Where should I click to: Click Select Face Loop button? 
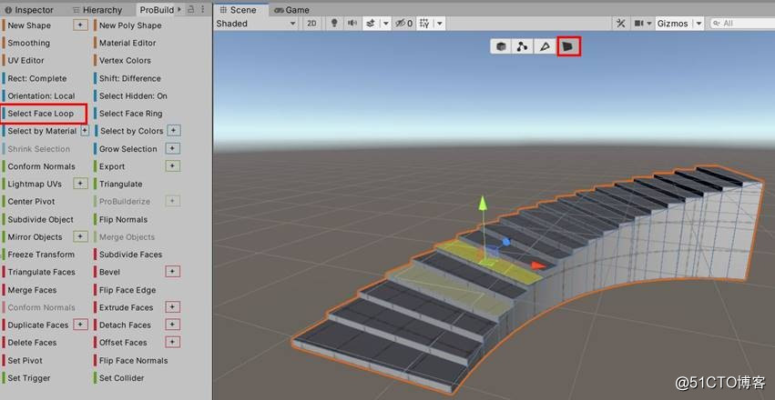[41, 114]
